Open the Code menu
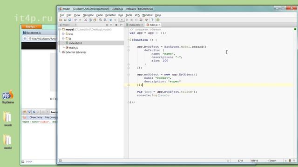Screen dimensions: 298x167 (100, 15)
